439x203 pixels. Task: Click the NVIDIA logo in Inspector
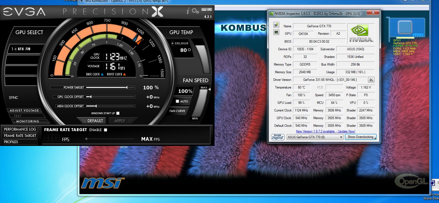[x=361, y=34]
